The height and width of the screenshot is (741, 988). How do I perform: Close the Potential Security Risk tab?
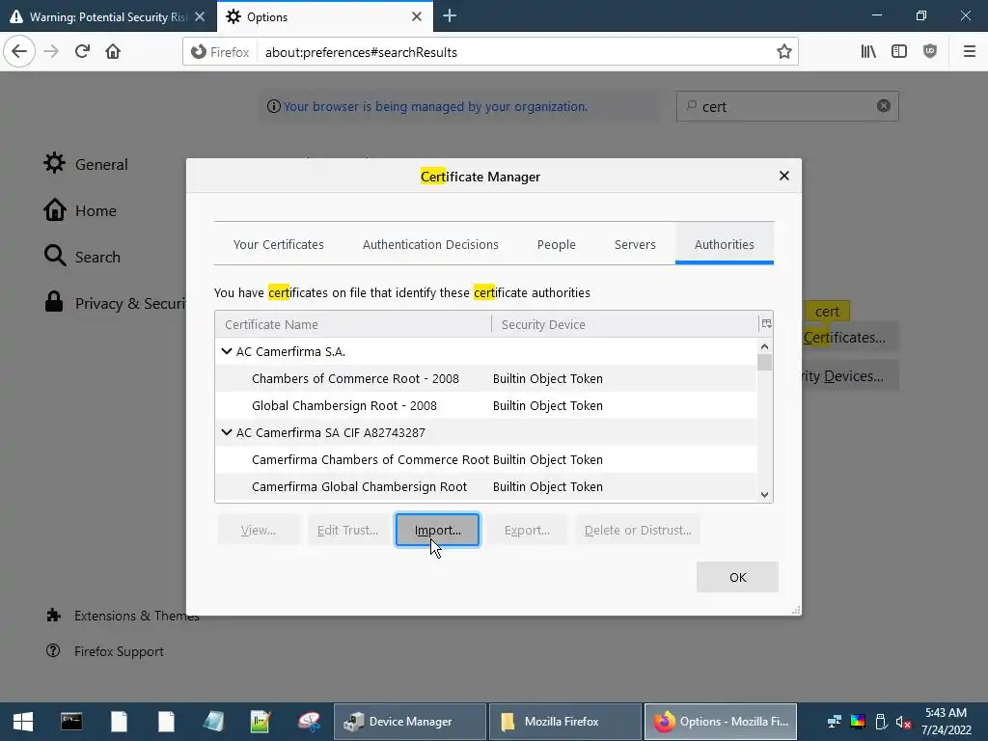(200, 17)
